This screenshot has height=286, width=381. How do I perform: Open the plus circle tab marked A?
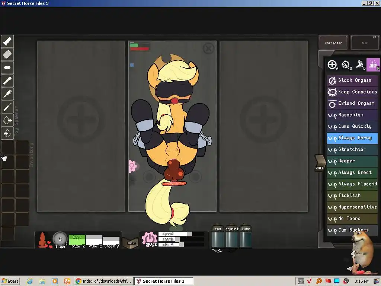[x=332, y=65]
